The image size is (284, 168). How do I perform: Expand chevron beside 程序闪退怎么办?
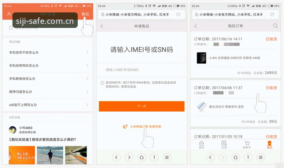[87, 92]
